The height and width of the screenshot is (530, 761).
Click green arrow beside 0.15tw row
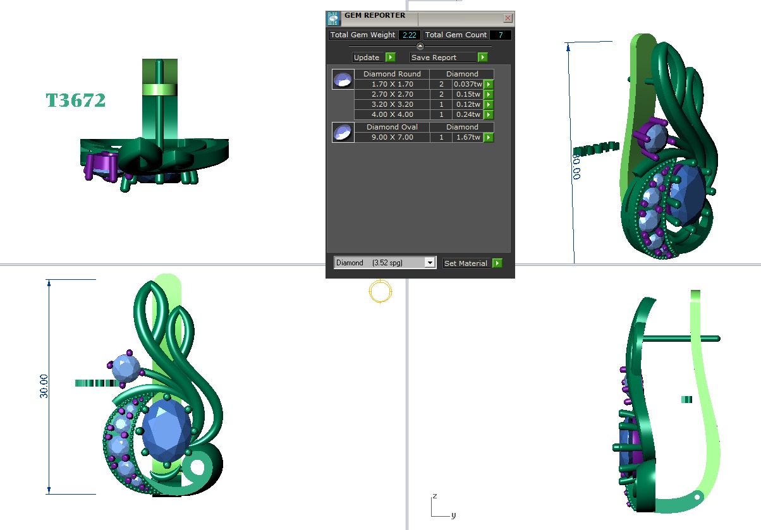(489, 94)
